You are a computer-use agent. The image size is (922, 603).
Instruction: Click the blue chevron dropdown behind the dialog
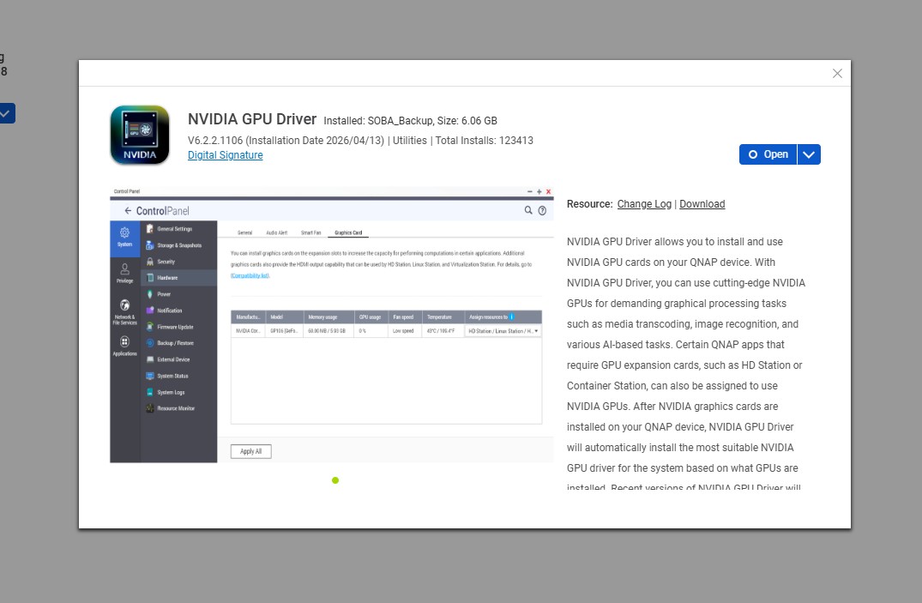5,113
